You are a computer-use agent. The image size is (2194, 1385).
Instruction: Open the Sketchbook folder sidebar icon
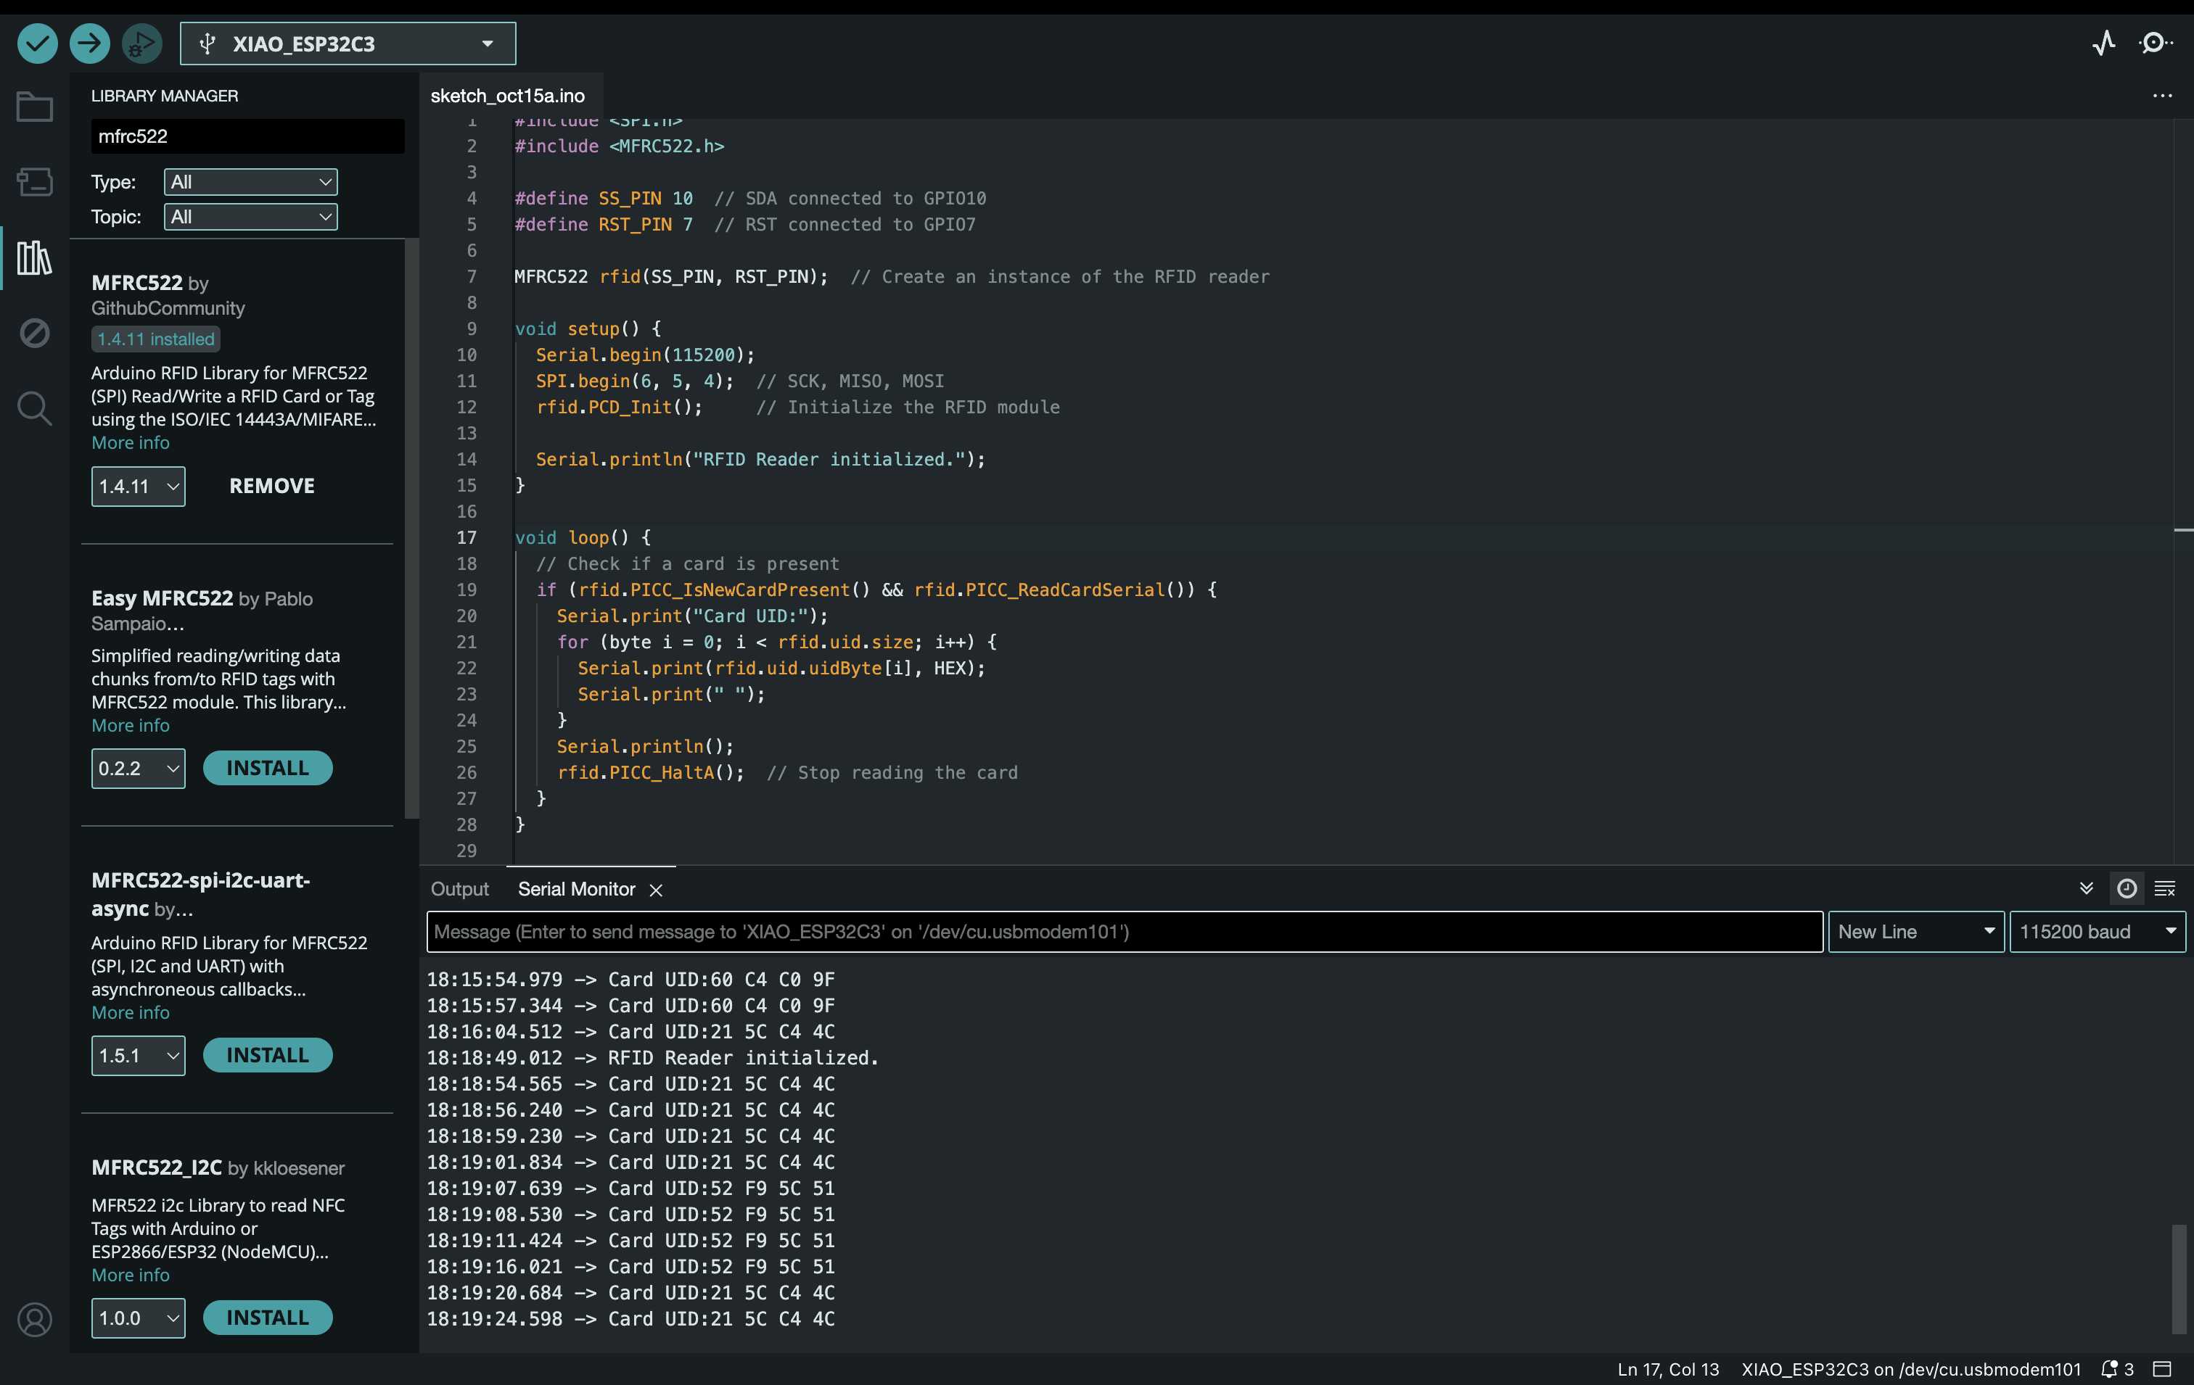point(35,107)
